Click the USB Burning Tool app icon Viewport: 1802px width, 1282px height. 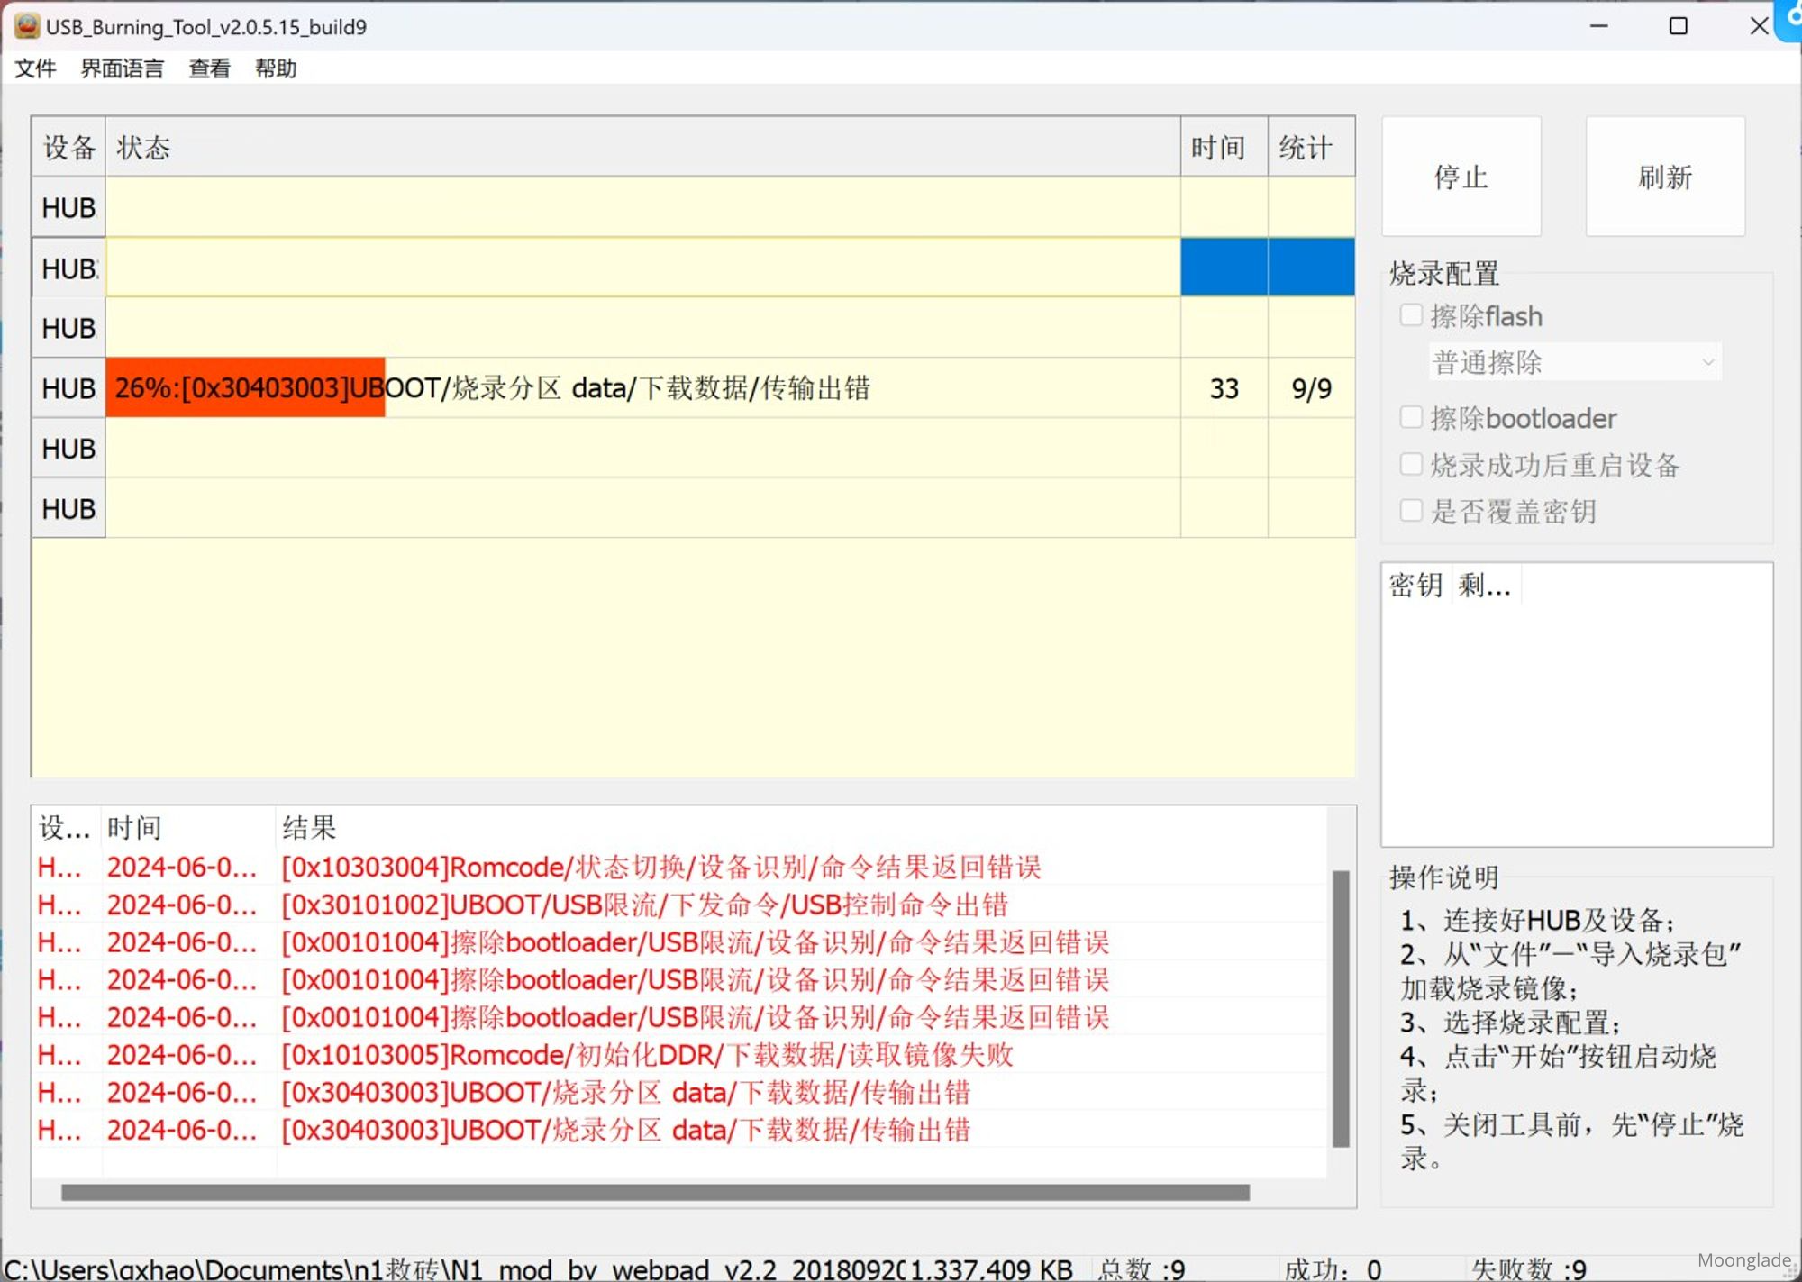pos(26,26)
